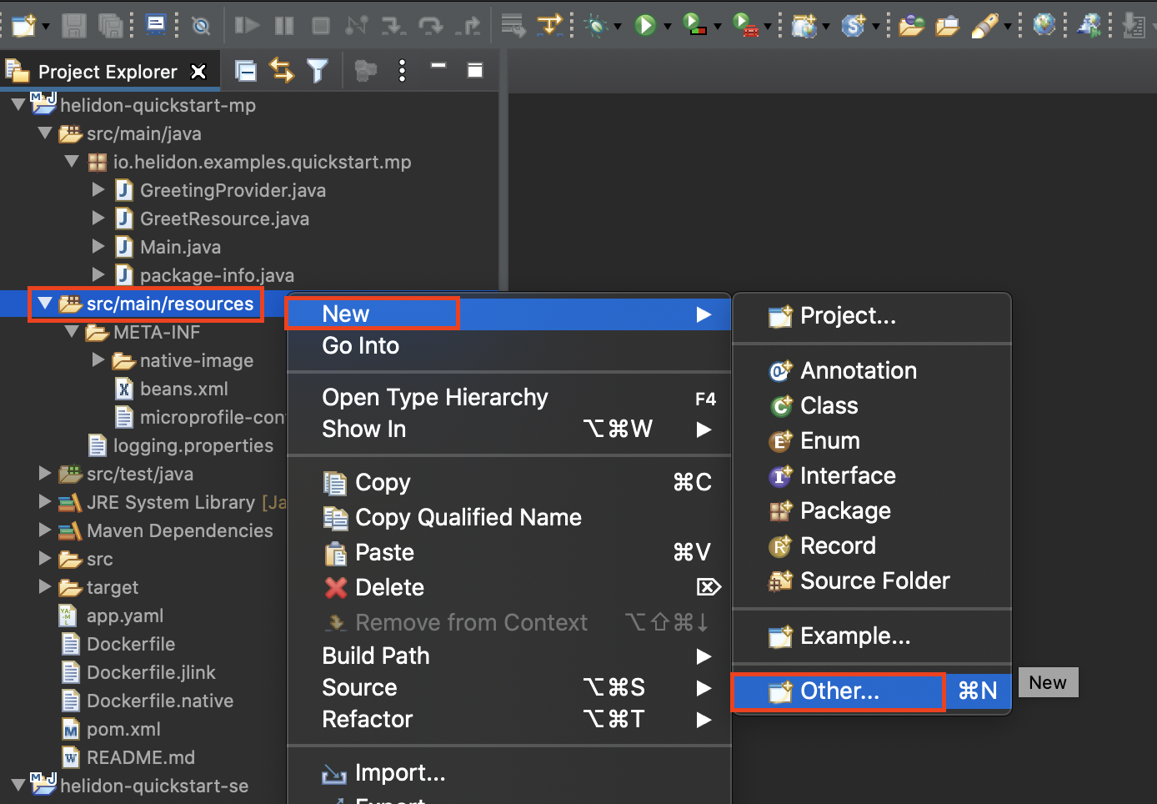This screenshot has width=1157, height=804.
Task: Toggle Link with Editor icon
Action: coord(282,71)
